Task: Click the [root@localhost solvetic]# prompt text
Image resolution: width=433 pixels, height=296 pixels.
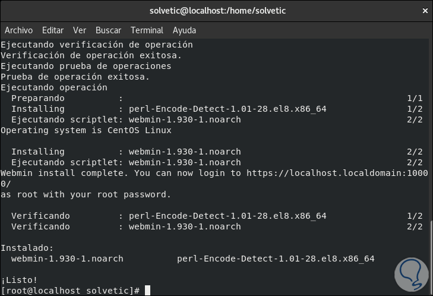Action: (x=70, y=291)
